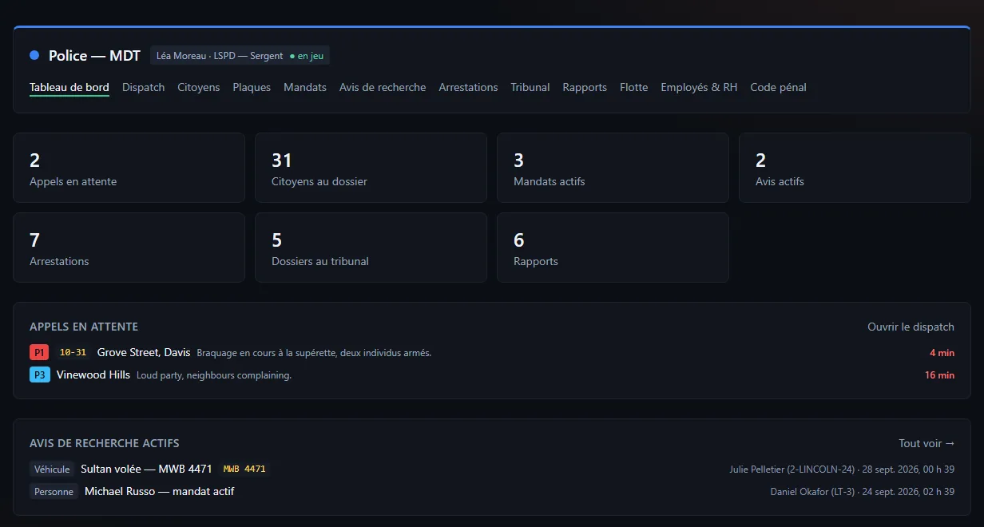Open the Rapports tab
This screenshot has width=984, height=527.
pyautogui.click(x=585, y=87)
